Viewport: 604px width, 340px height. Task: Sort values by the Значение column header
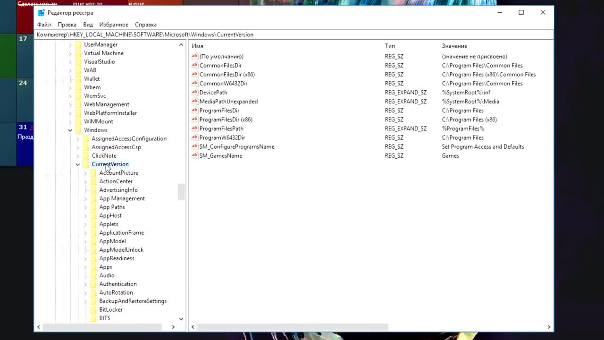tap(454, 46)
